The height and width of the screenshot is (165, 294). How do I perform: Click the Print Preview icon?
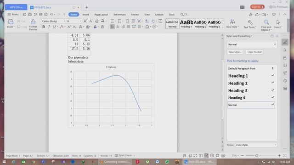46,14
